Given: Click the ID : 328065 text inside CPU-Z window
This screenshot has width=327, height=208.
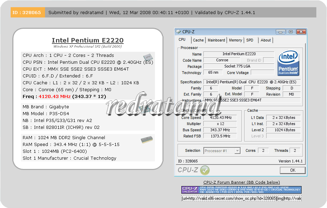Looking at the screenshot, I should pyautogui.click(x=188, y=161).
